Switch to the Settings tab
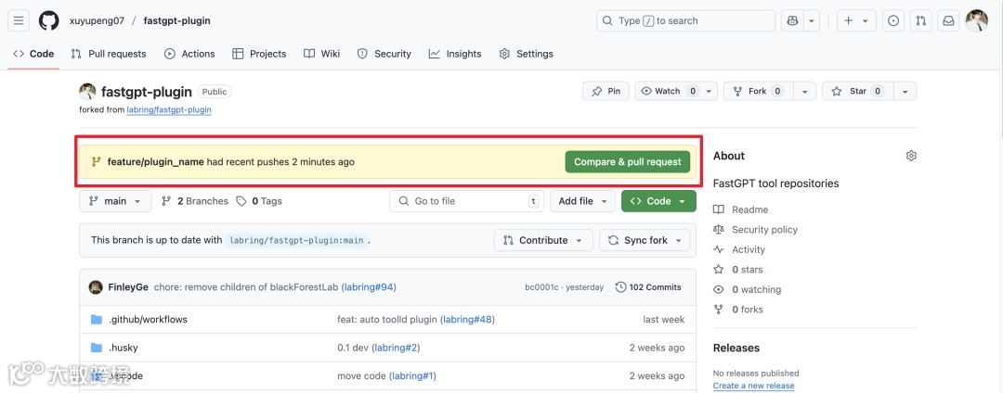The height and width of the screenshot is (393, 1003). [x=526, y=54]
